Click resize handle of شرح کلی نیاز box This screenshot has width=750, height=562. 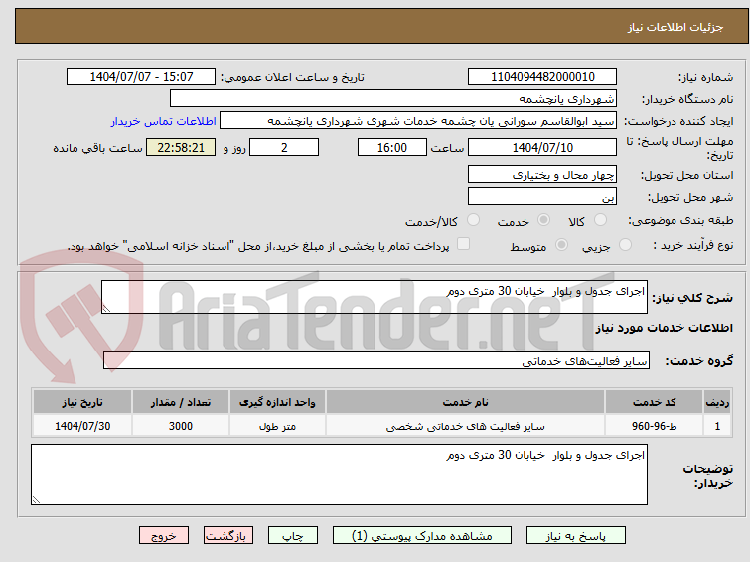[106, 309]
